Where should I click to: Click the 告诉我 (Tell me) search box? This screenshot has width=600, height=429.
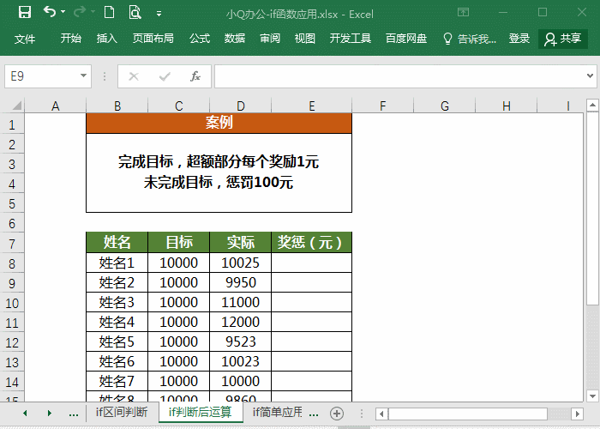(470, 39)
